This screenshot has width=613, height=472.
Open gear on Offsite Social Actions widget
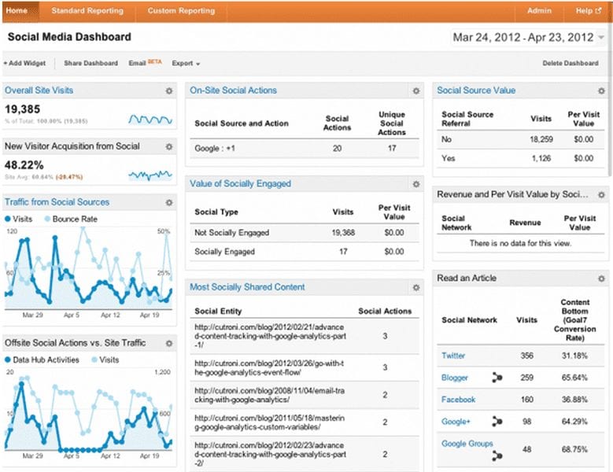click(x=169, y=343)
